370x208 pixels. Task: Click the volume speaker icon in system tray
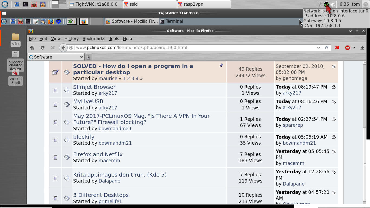click(333, 4)
